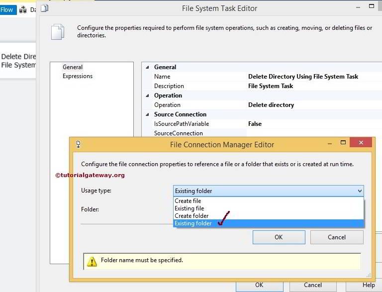Minimize the File Connection Manager Editor
Viewport: 382px width, 292px height.
click(330, 143)
